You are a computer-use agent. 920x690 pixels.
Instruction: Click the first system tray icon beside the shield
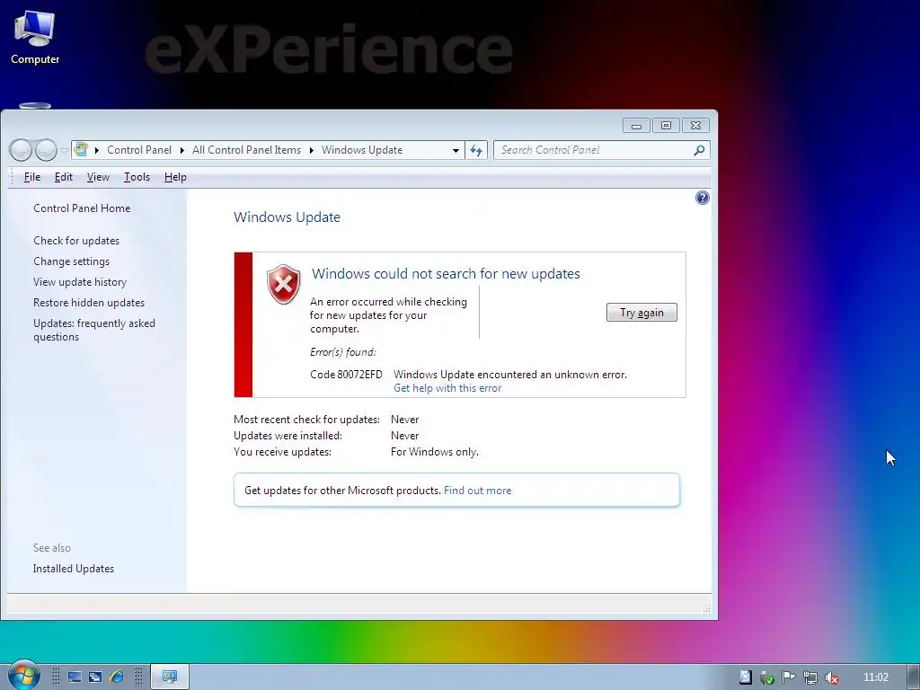point(745,677)
